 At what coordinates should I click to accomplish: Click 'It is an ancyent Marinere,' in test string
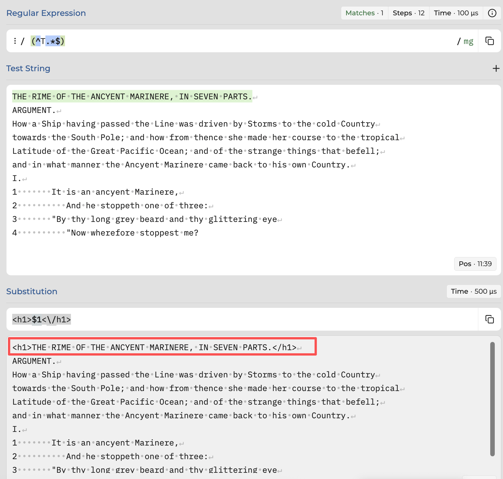click(x=115, y=192)
